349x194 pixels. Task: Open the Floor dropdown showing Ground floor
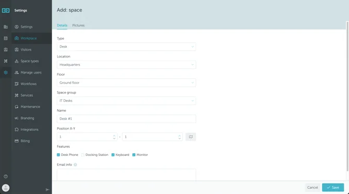tap(127, 82)
